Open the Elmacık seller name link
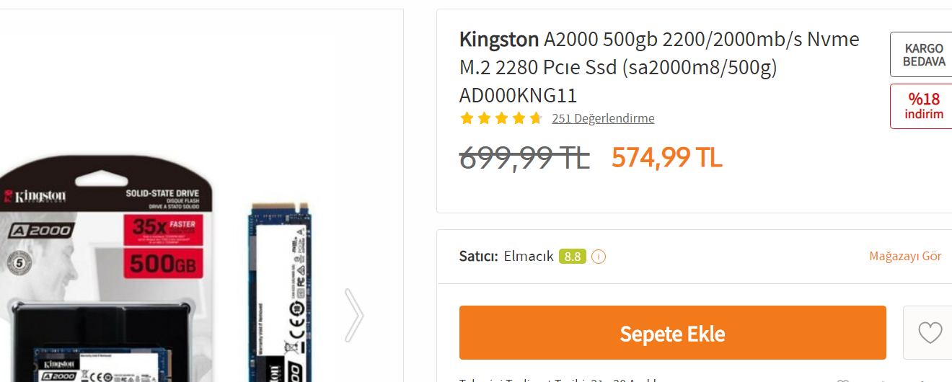 (x=529, y=256)
